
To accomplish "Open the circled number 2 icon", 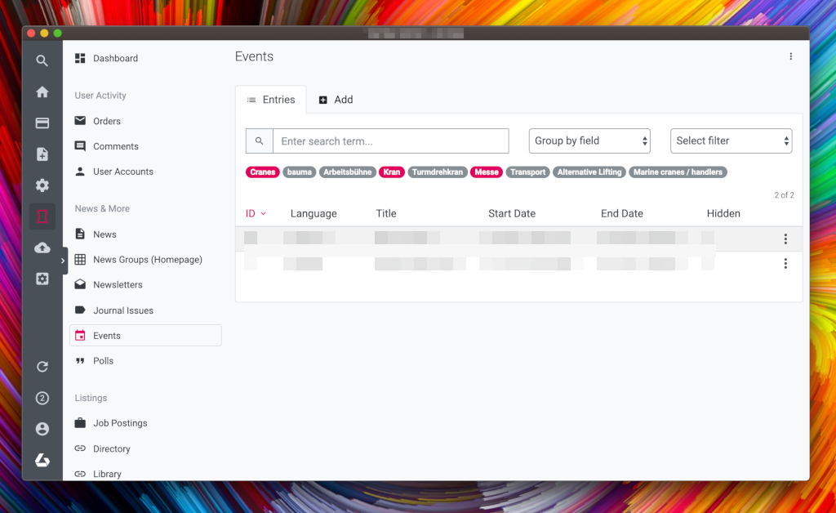I will pos(42,398).
